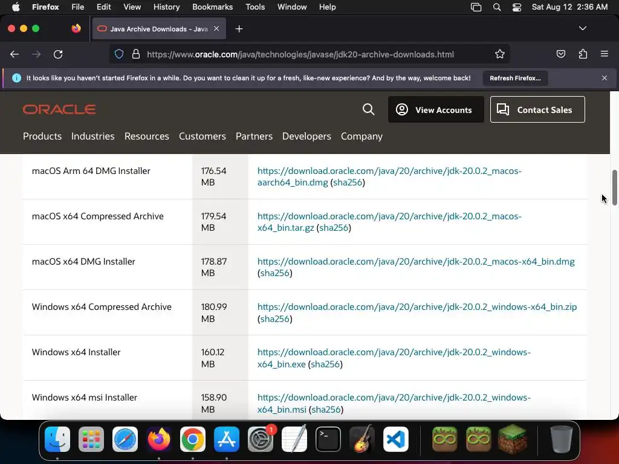This screenshot has width=619, height=464.
Task: Go back to the previous page
Action: (x=15, y=54)
